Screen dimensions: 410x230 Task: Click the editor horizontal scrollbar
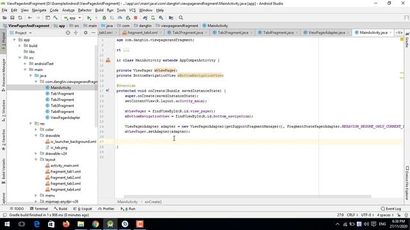click(x=247, y=196)
